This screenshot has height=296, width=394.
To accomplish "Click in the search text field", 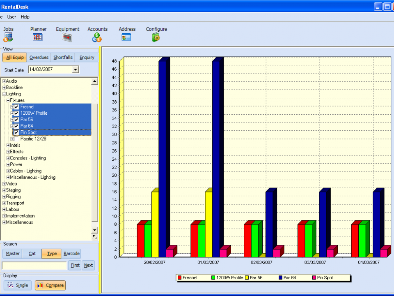I will (34, 266).
